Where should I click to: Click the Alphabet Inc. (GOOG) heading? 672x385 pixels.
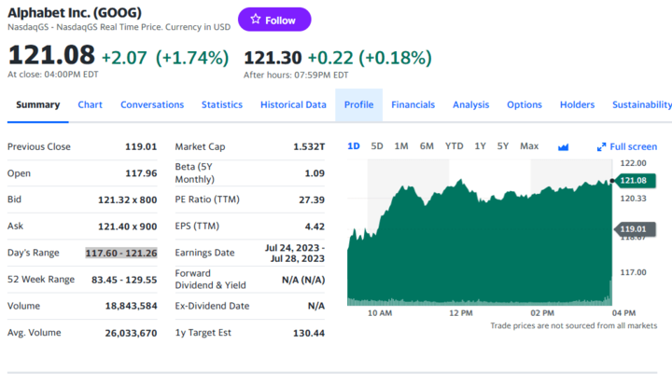(x=75, y=13)
